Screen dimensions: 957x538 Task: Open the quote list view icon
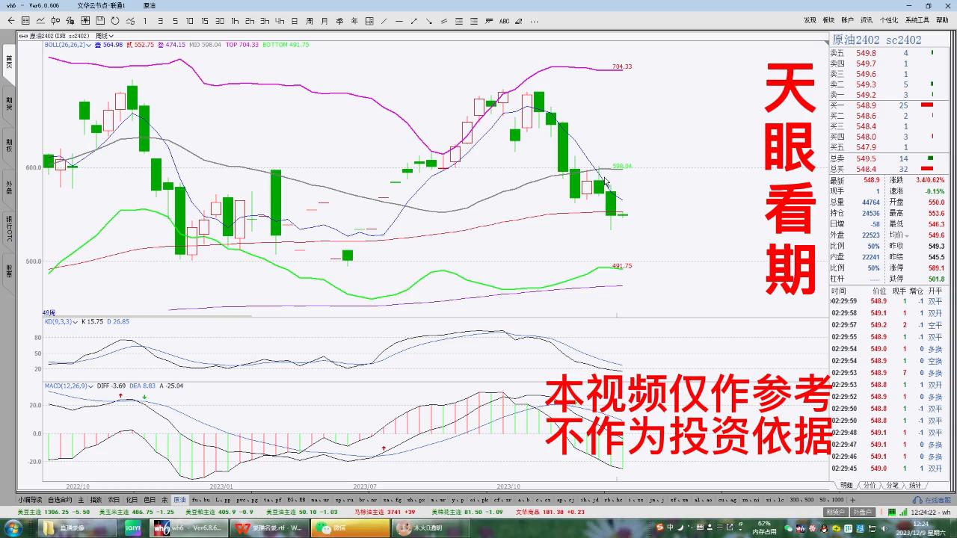[25, 21]
